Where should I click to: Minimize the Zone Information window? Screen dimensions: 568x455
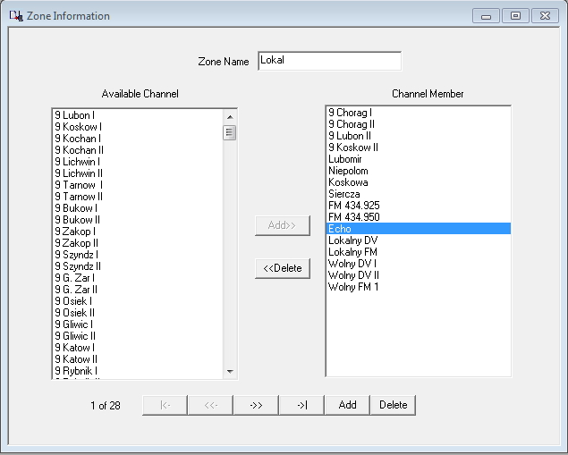pyautogui.click(x=486, y=16)
